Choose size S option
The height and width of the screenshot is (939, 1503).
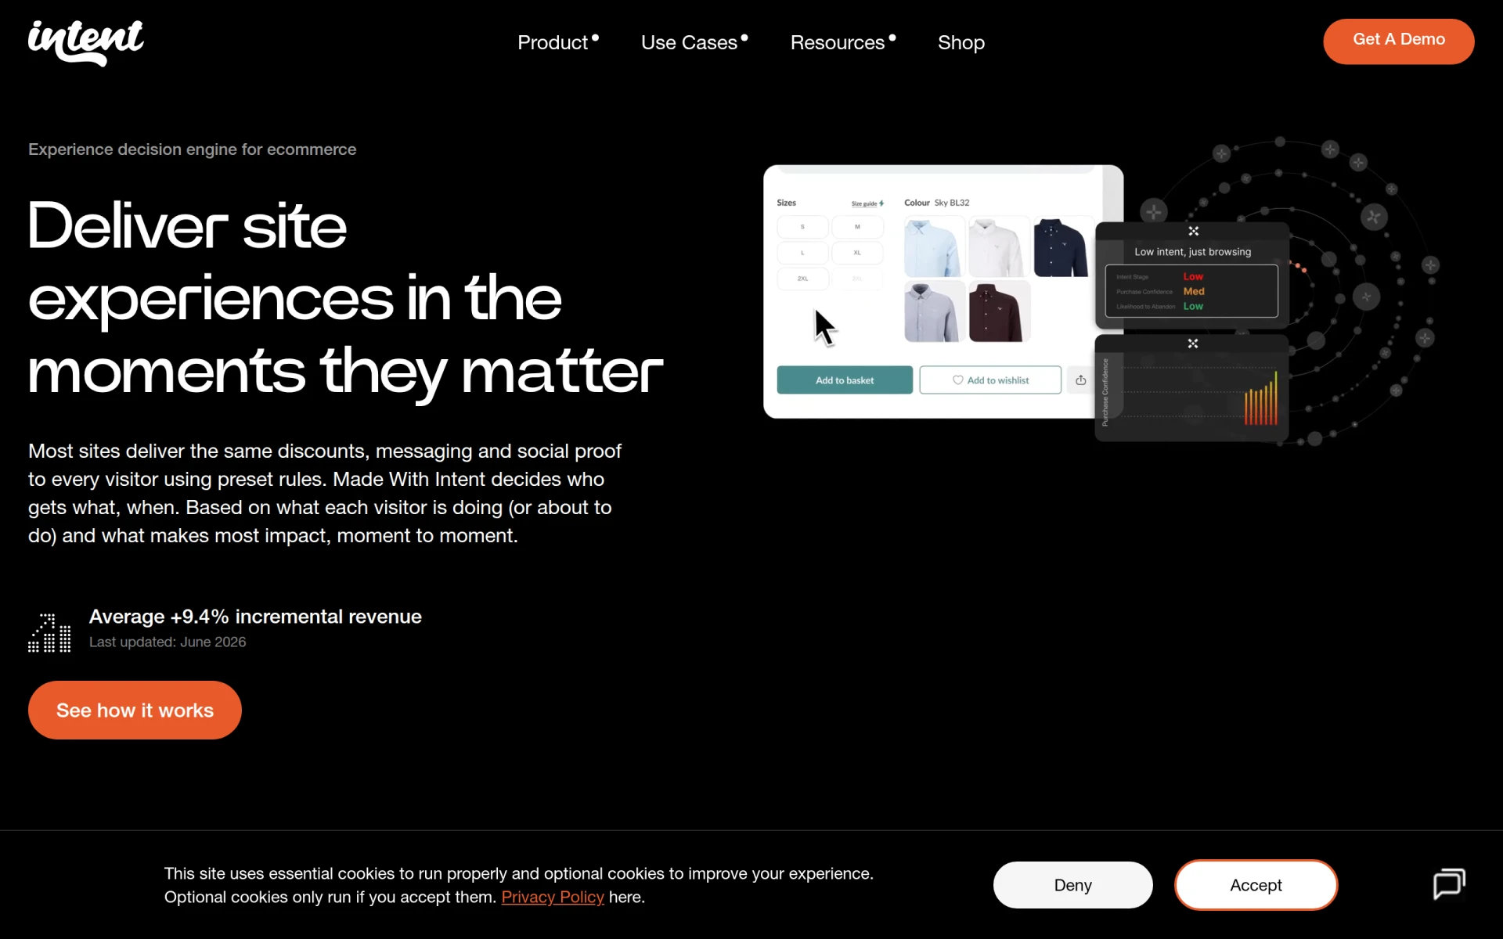(x=802, y=227)
